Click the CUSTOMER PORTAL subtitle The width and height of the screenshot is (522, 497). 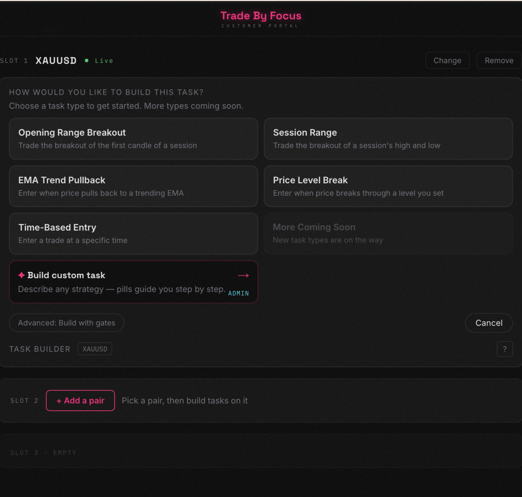point(261,26)
